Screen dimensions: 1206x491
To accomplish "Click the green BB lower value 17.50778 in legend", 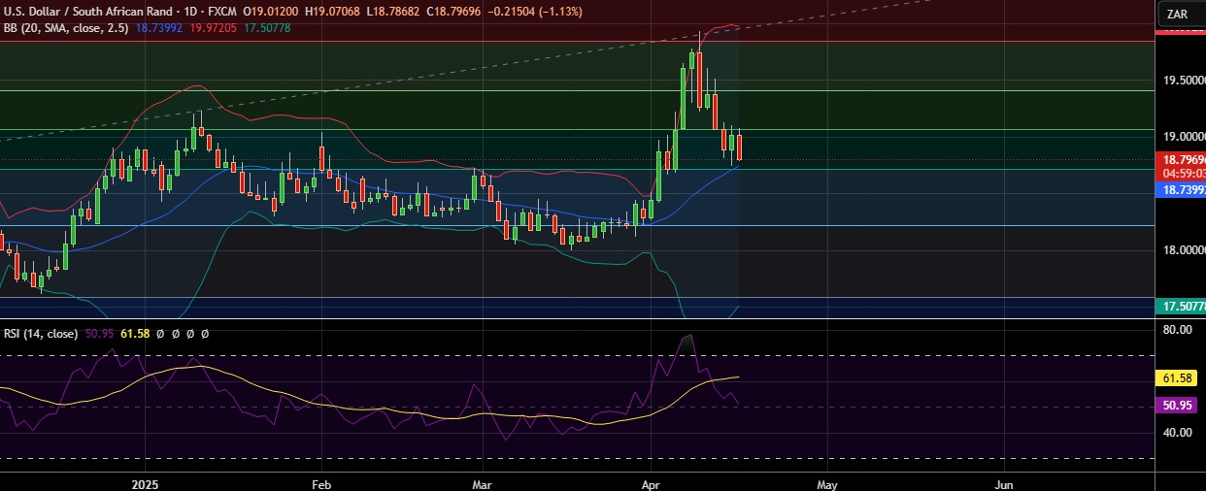I will point(267,28).
